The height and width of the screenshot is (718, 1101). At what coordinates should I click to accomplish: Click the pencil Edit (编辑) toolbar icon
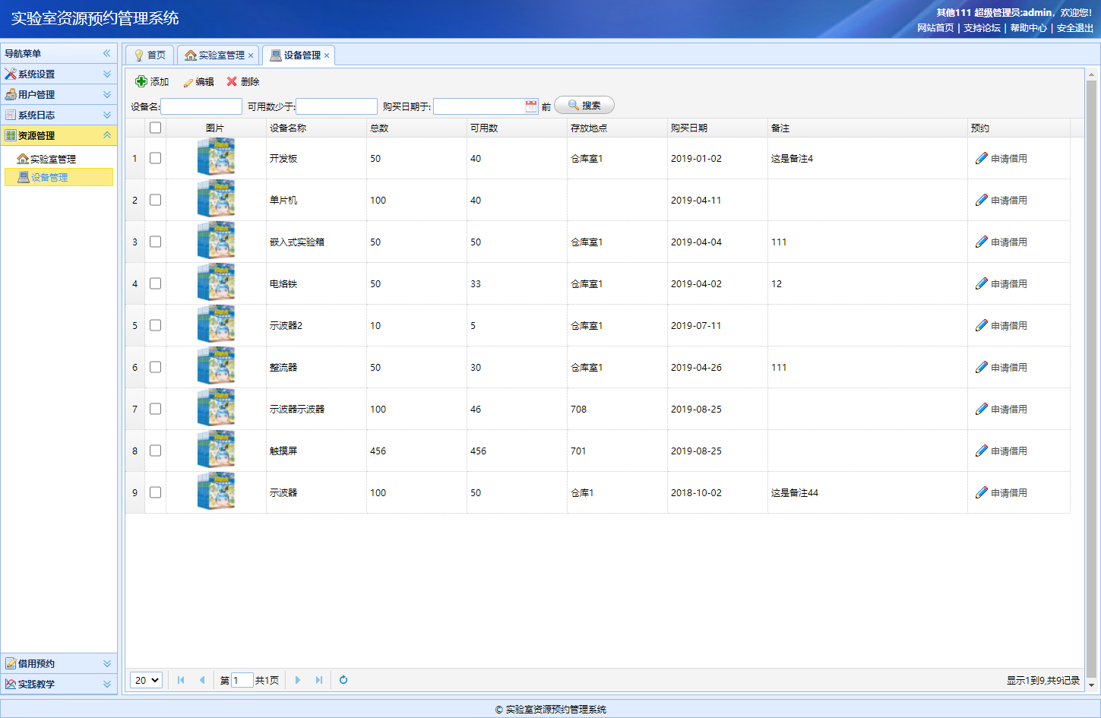click(x=188, y=82)
